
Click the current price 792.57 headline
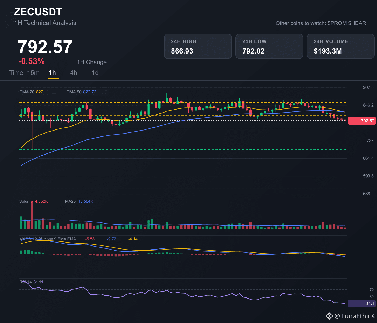point(45,47)
